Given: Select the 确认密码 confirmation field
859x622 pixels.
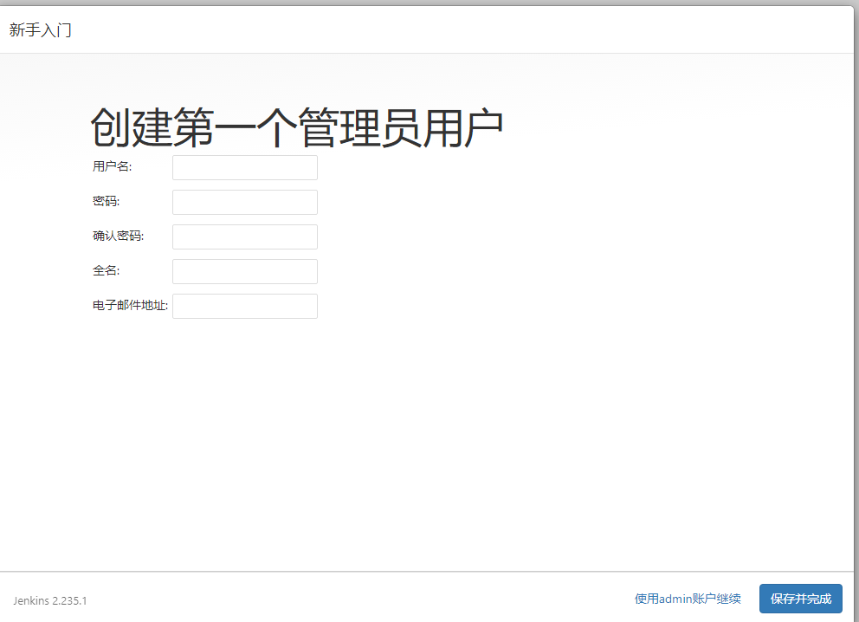Looking at the screenshot, I should click(244, 236).
